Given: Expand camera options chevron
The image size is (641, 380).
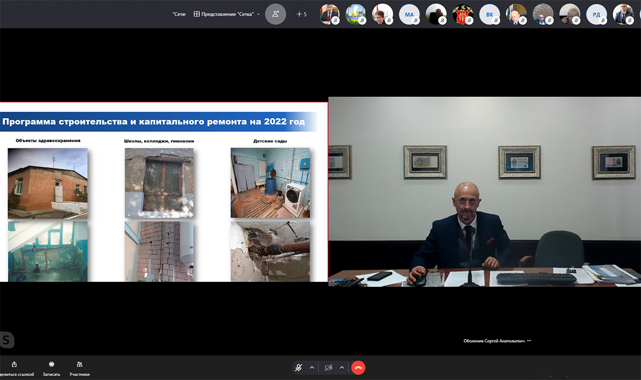Looking at the screenshot, I should click(x=342, y=368).
